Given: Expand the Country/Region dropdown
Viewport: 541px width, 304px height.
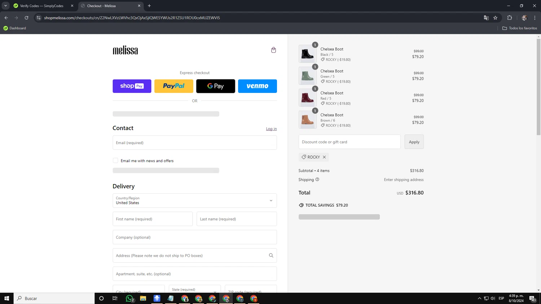Looking at the screenshot, I should 195,201.
